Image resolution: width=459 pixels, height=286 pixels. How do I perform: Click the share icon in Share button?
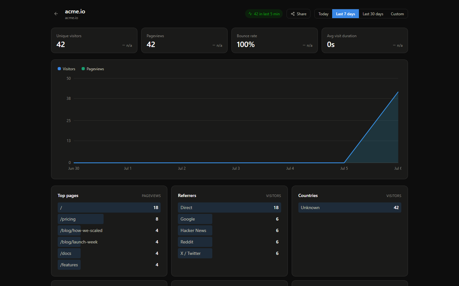pos(293,14)
